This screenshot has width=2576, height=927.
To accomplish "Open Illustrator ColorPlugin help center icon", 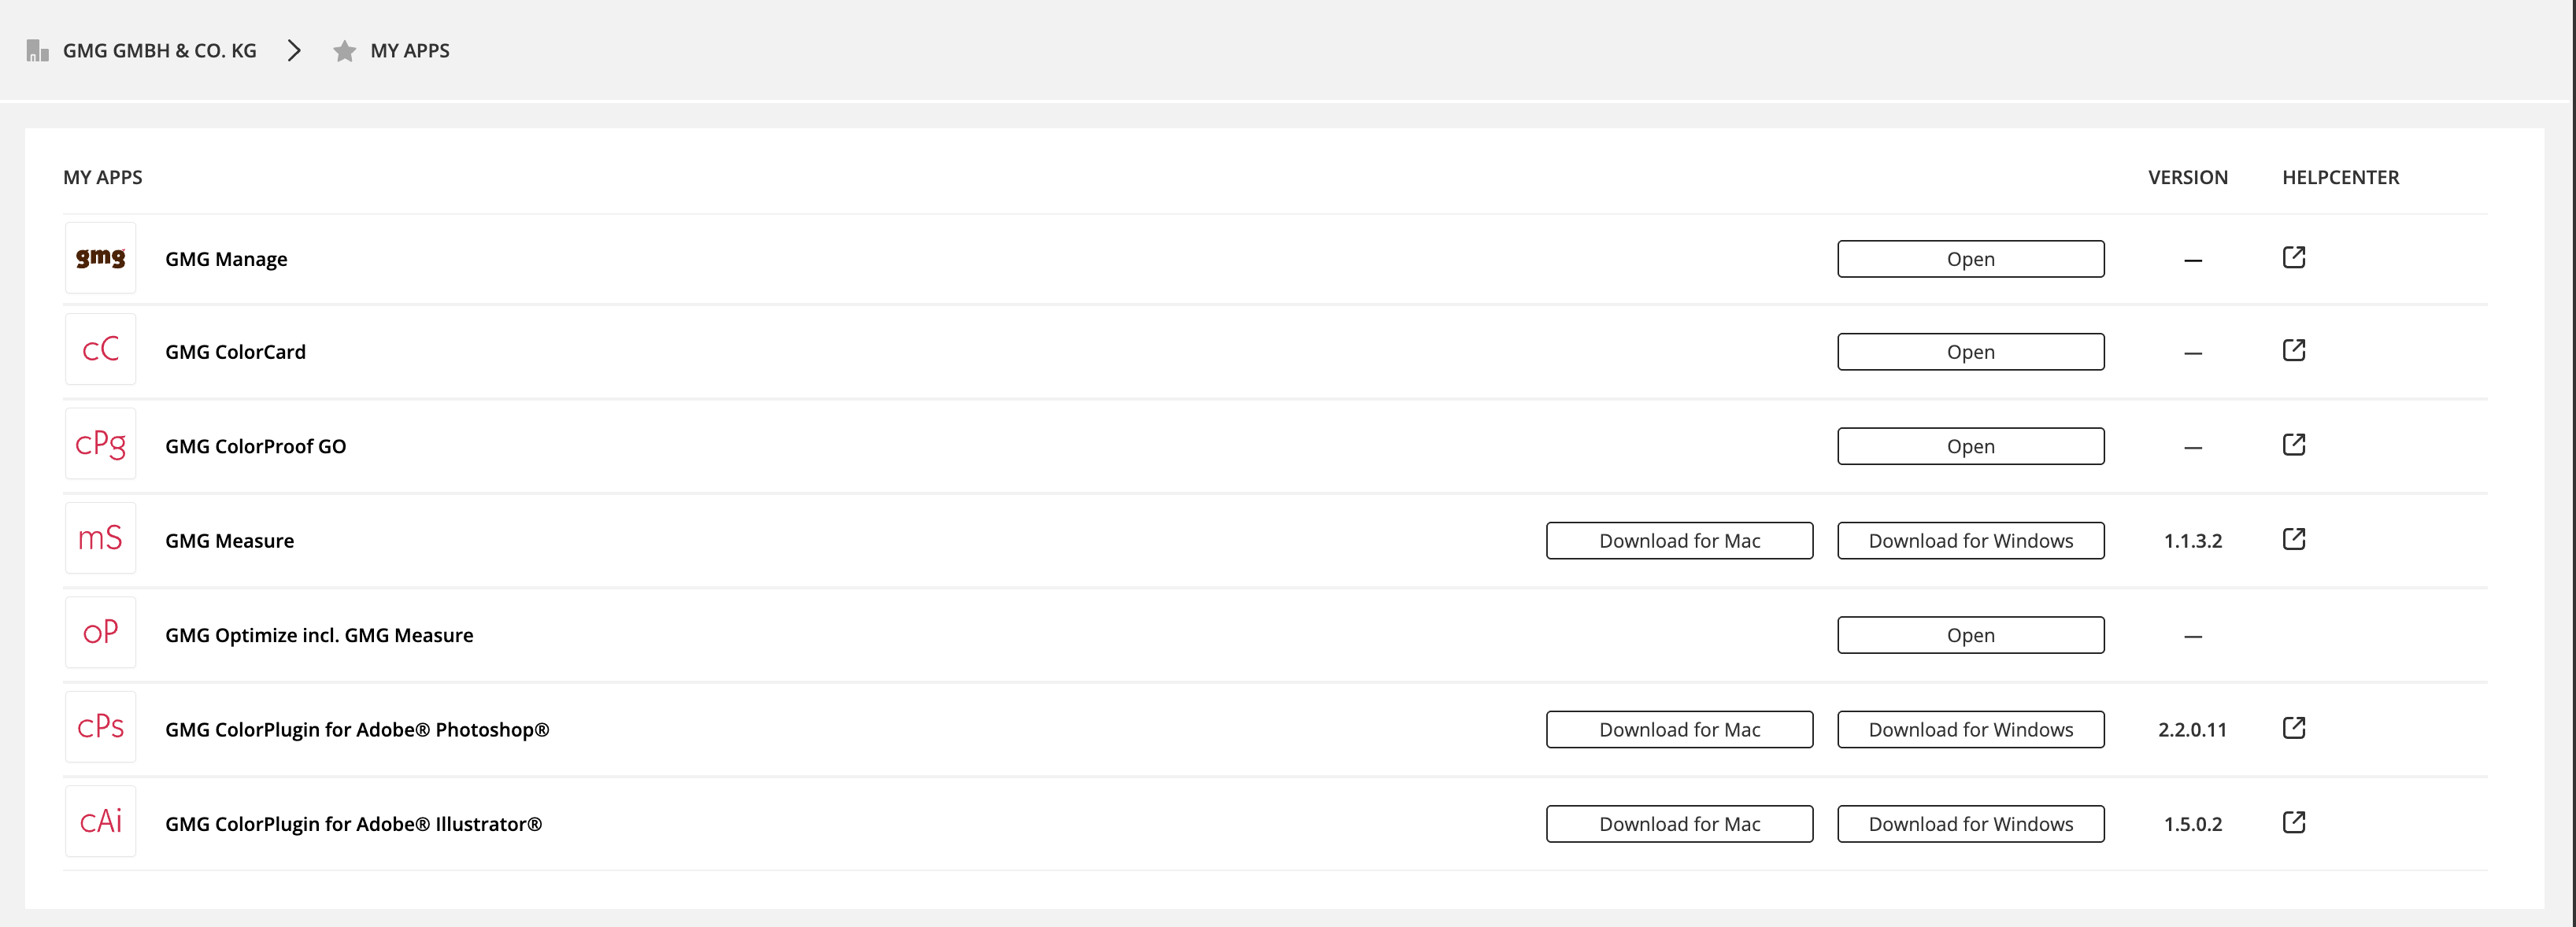I will tap(2294, 822).
